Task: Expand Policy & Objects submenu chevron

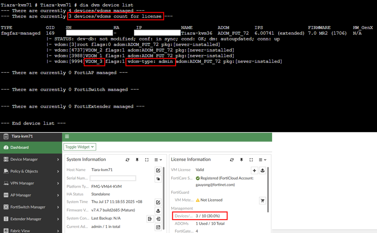Action: pos(58,171)
